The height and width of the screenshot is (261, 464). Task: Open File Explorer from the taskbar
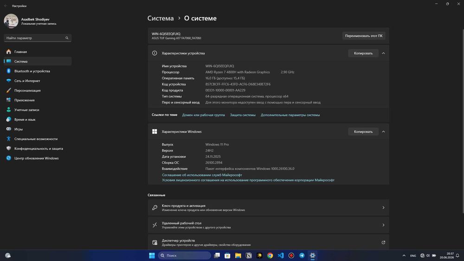click(238, 255)
